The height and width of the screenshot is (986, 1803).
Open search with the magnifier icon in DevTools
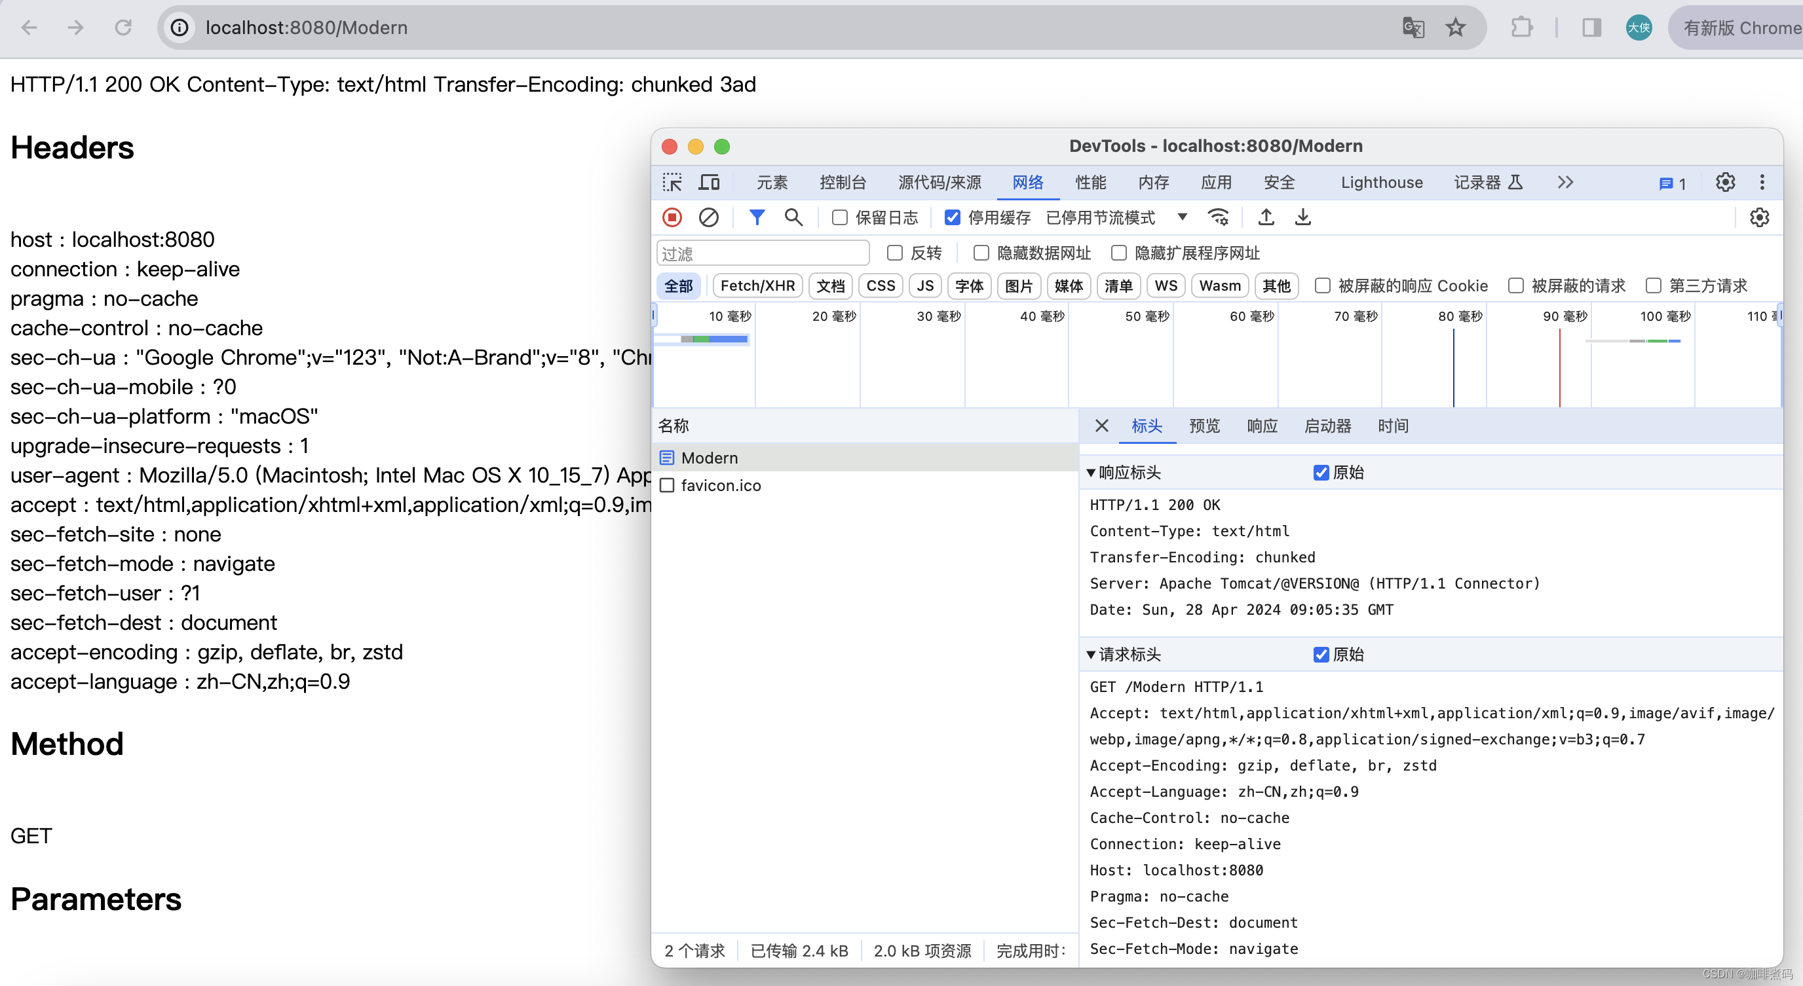click(793, 217)
